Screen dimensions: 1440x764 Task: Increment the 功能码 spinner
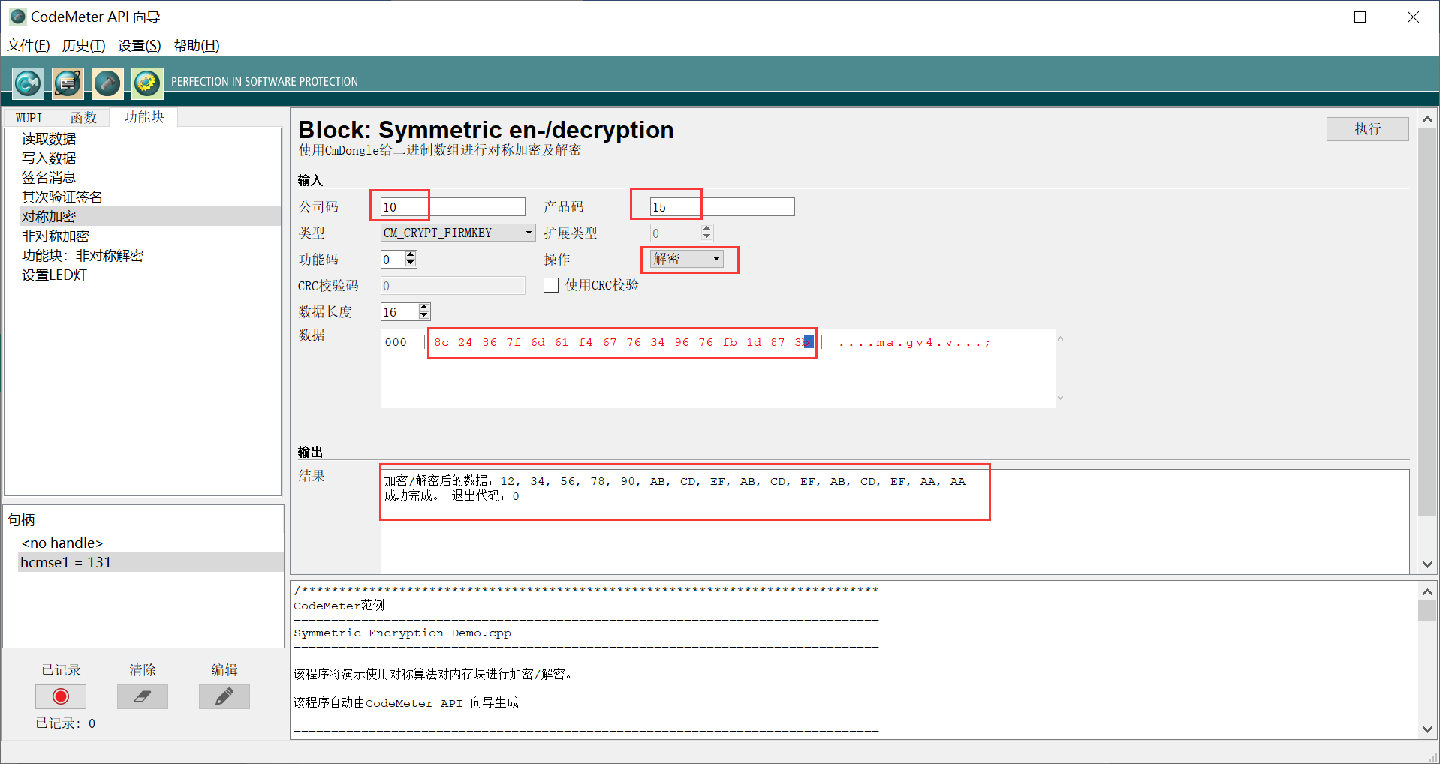tap(410, 255)
